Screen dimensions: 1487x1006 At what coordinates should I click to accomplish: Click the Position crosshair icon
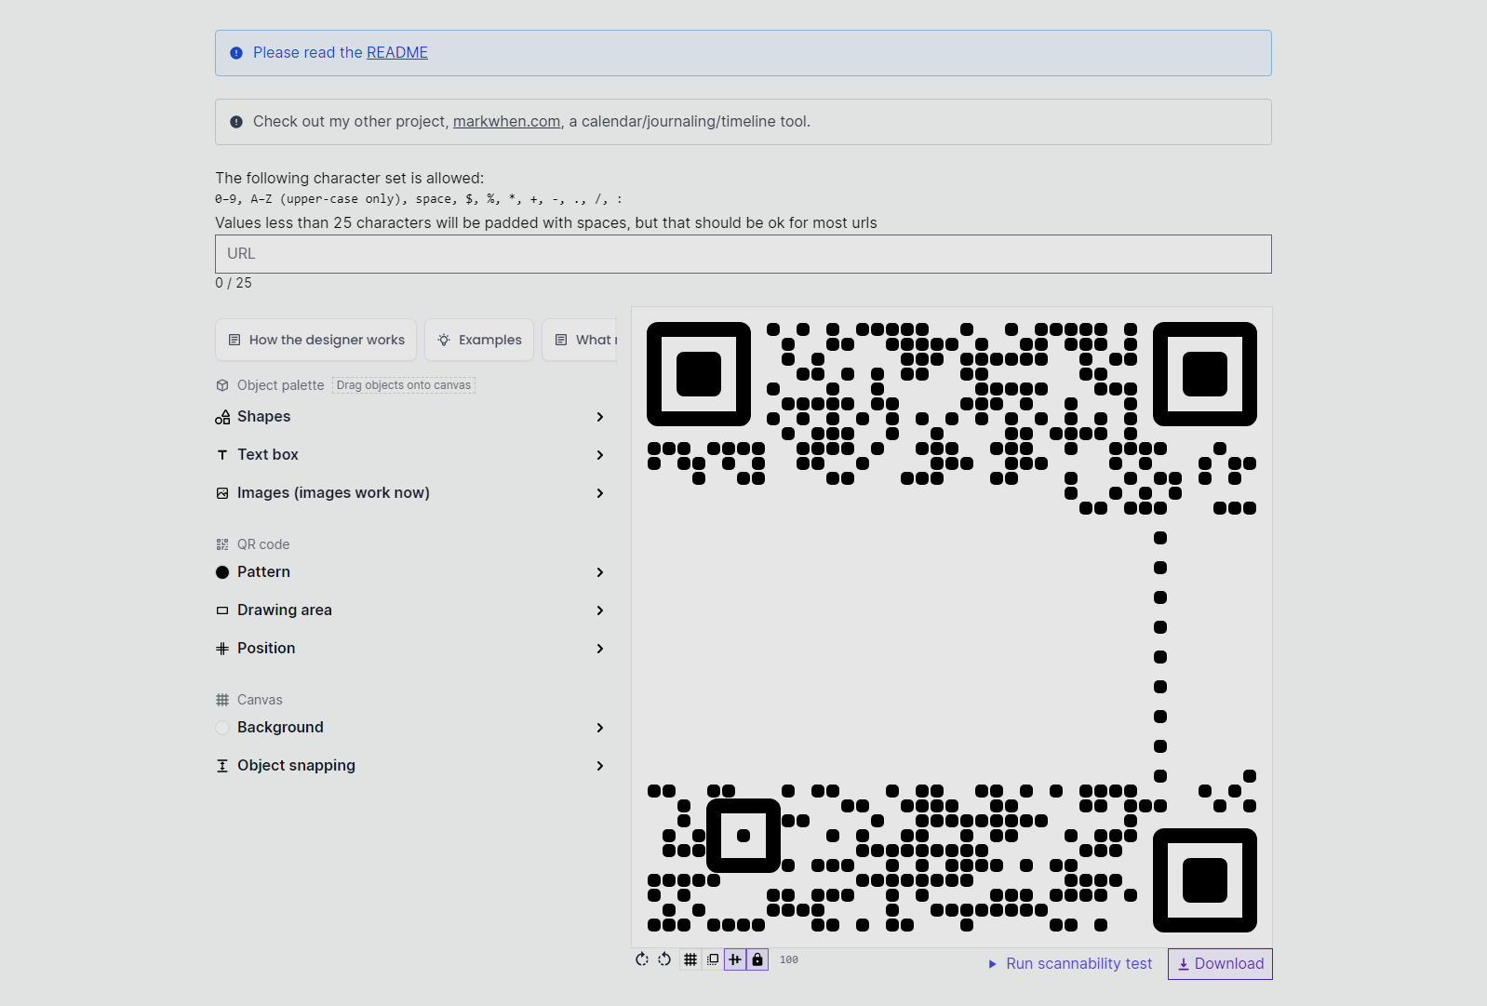tap(222, 649)
